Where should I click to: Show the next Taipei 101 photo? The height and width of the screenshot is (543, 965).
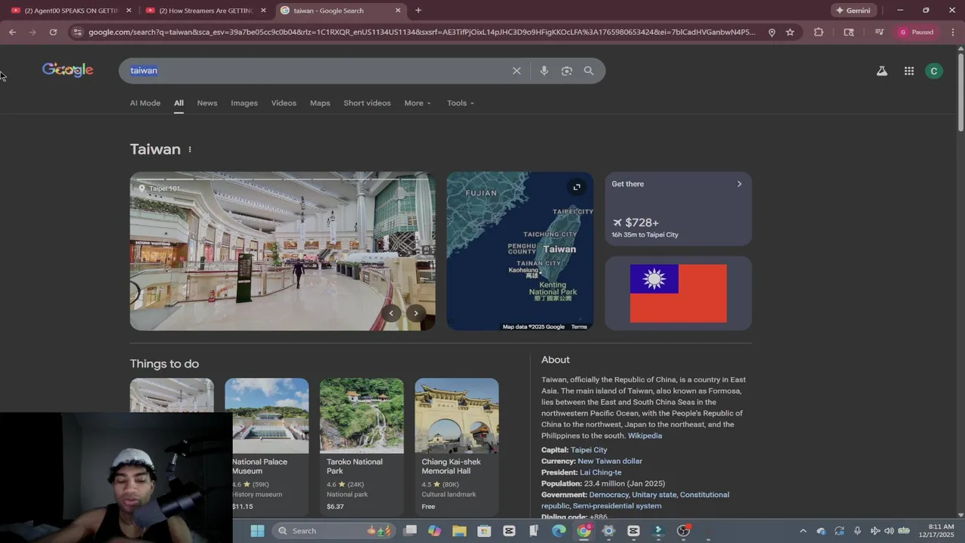(415, 313)
